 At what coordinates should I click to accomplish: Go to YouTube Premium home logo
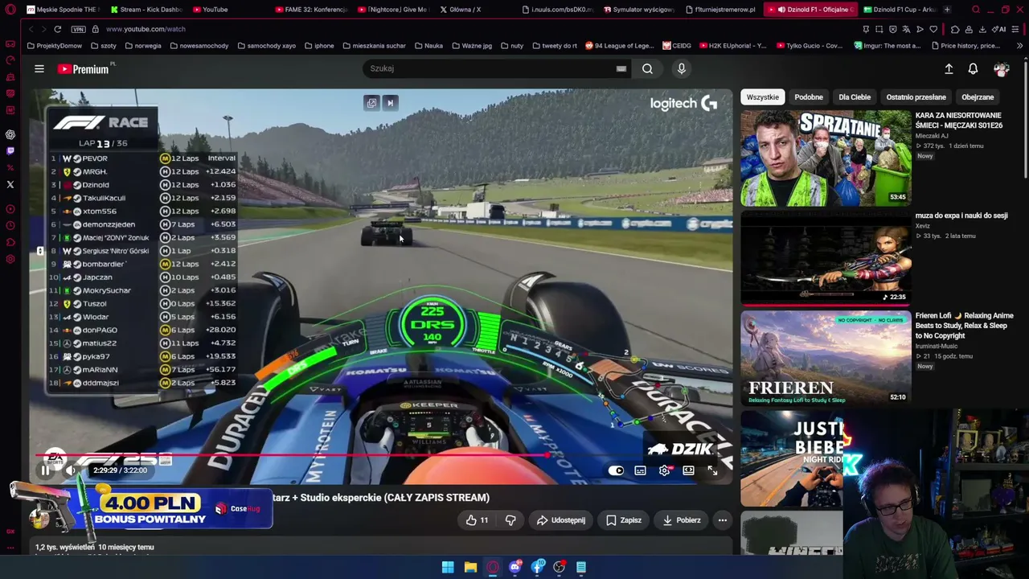[x=84, y=69]
